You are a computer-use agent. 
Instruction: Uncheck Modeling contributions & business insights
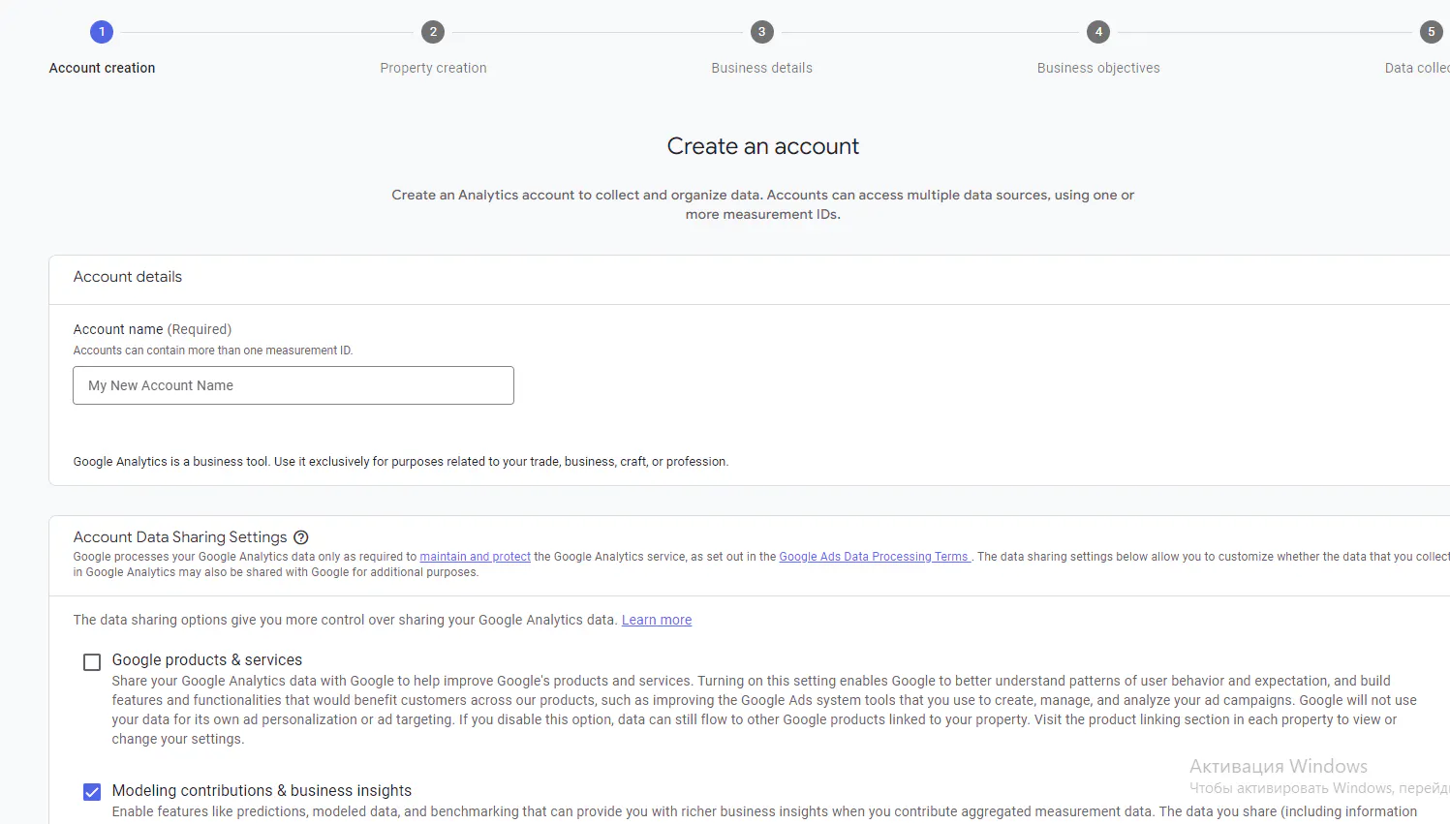point(92,792)
